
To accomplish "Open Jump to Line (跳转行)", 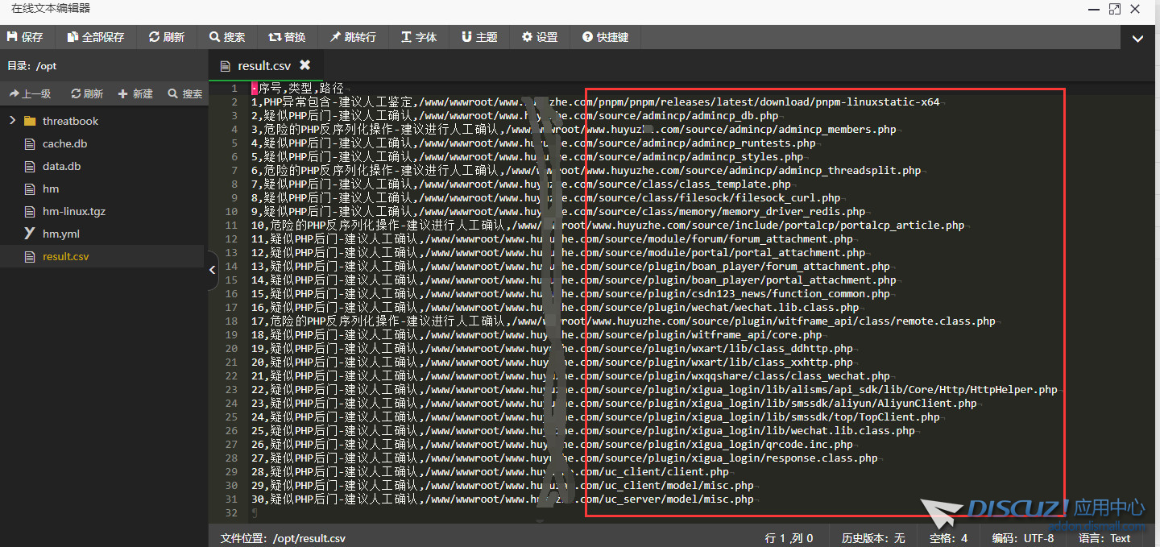I will point(353,37).
